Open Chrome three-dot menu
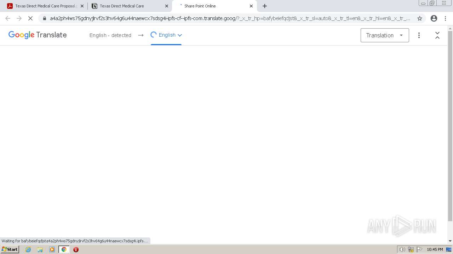Image resolution: width=453 pixels, height=254 pixels. pos(446,18)
